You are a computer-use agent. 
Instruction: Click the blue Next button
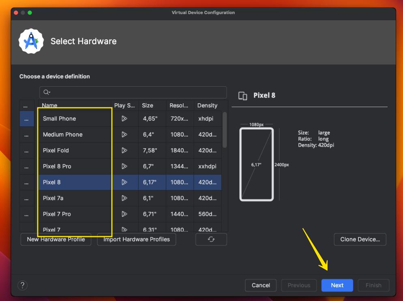pyautogui.click(x=337, y=285)
